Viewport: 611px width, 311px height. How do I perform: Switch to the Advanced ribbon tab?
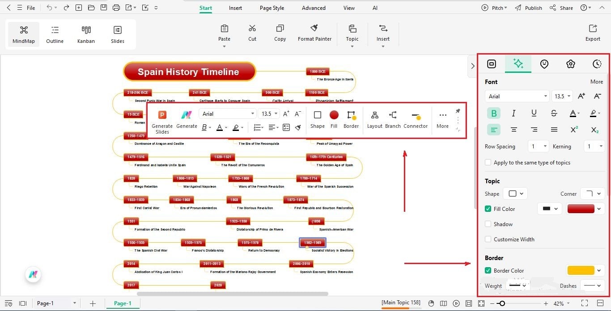point(313,8)
